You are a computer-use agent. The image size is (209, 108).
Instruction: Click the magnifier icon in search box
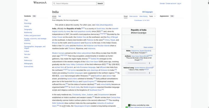[54, 3]
